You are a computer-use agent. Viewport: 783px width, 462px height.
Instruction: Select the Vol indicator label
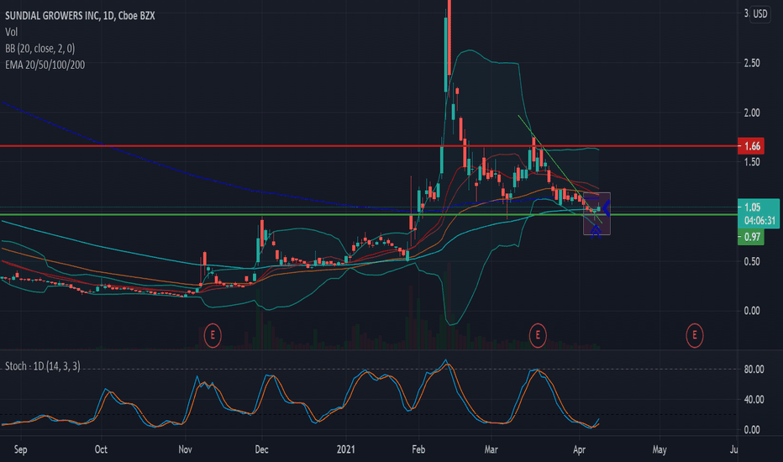coord(12,32)
